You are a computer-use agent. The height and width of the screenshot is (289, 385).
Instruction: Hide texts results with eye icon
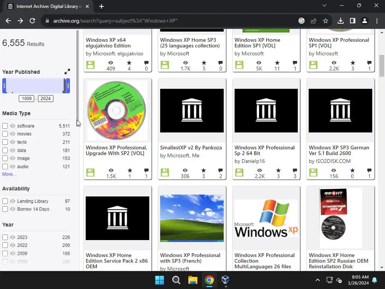pos(12,142)
